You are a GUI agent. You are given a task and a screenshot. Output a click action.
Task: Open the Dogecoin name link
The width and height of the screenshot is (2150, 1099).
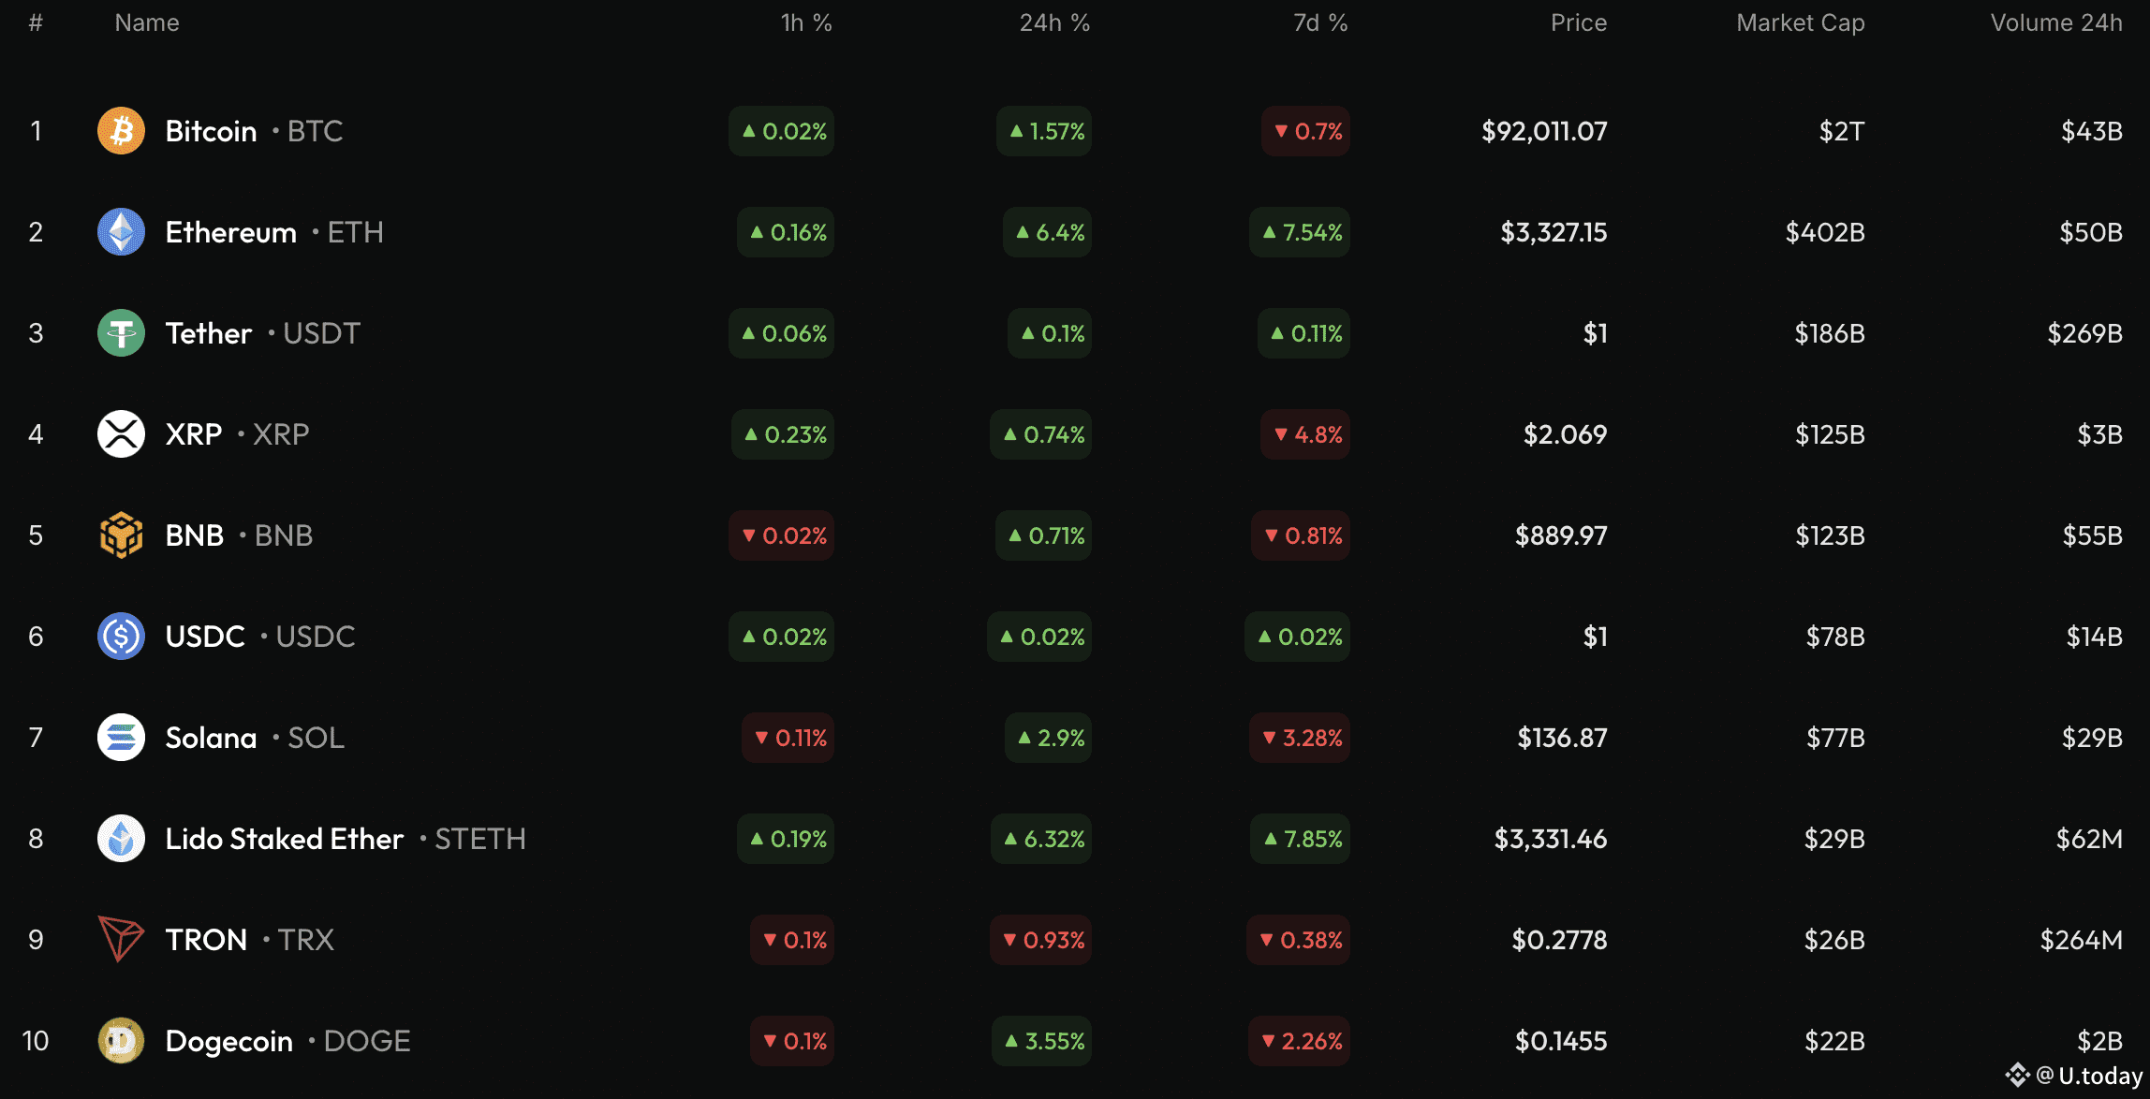228,1041
